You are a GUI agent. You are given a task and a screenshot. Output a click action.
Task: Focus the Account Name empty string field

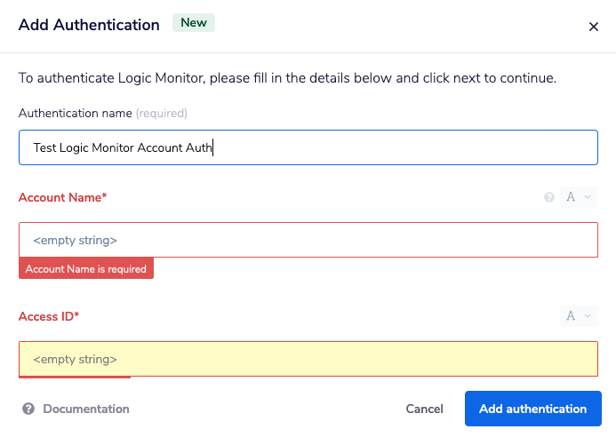(308, 240)
